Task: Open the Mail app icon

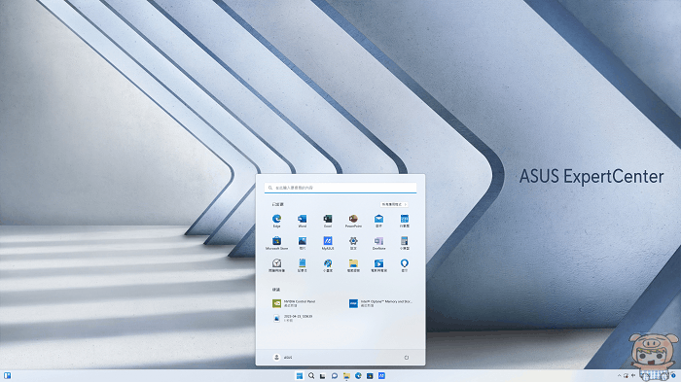Action: point(378,221)
